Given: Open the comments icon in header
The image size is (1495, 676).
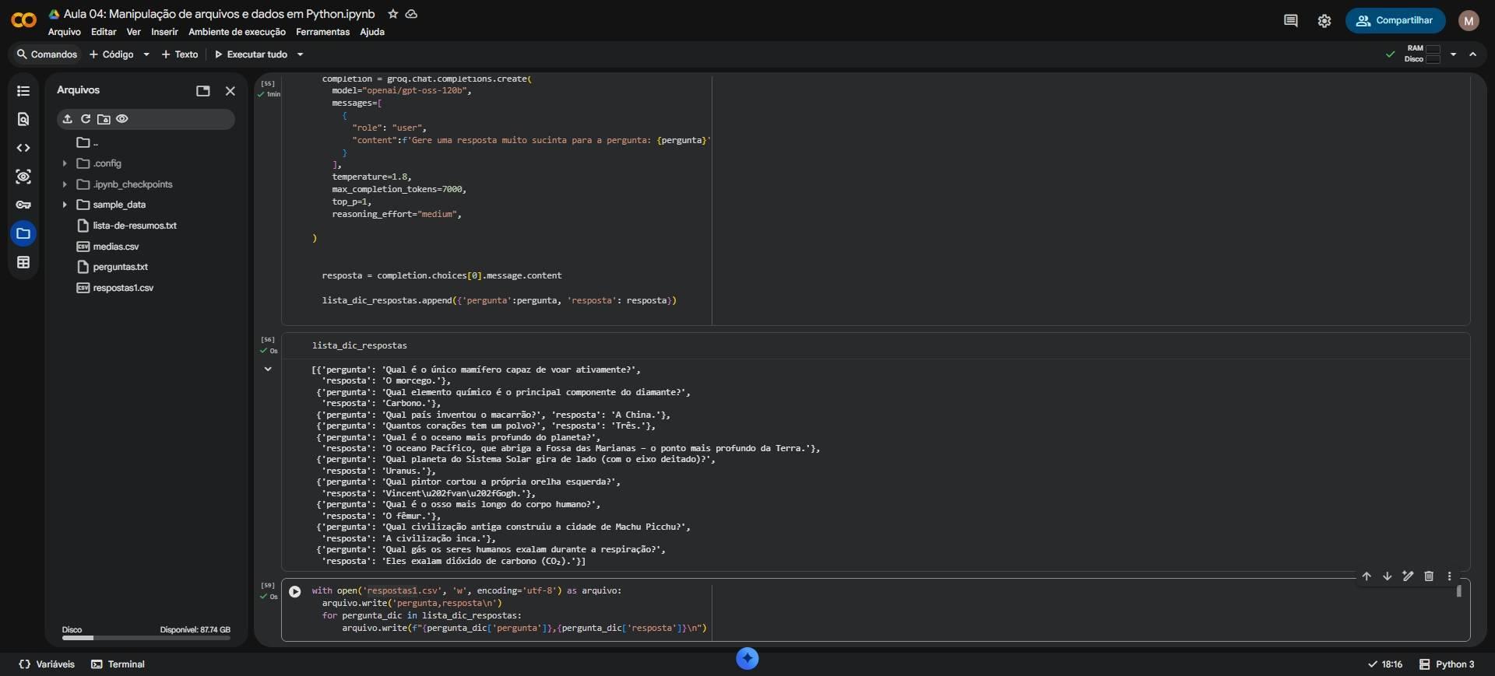Looking at the screenshot, I should click(x=1290, y=21).
